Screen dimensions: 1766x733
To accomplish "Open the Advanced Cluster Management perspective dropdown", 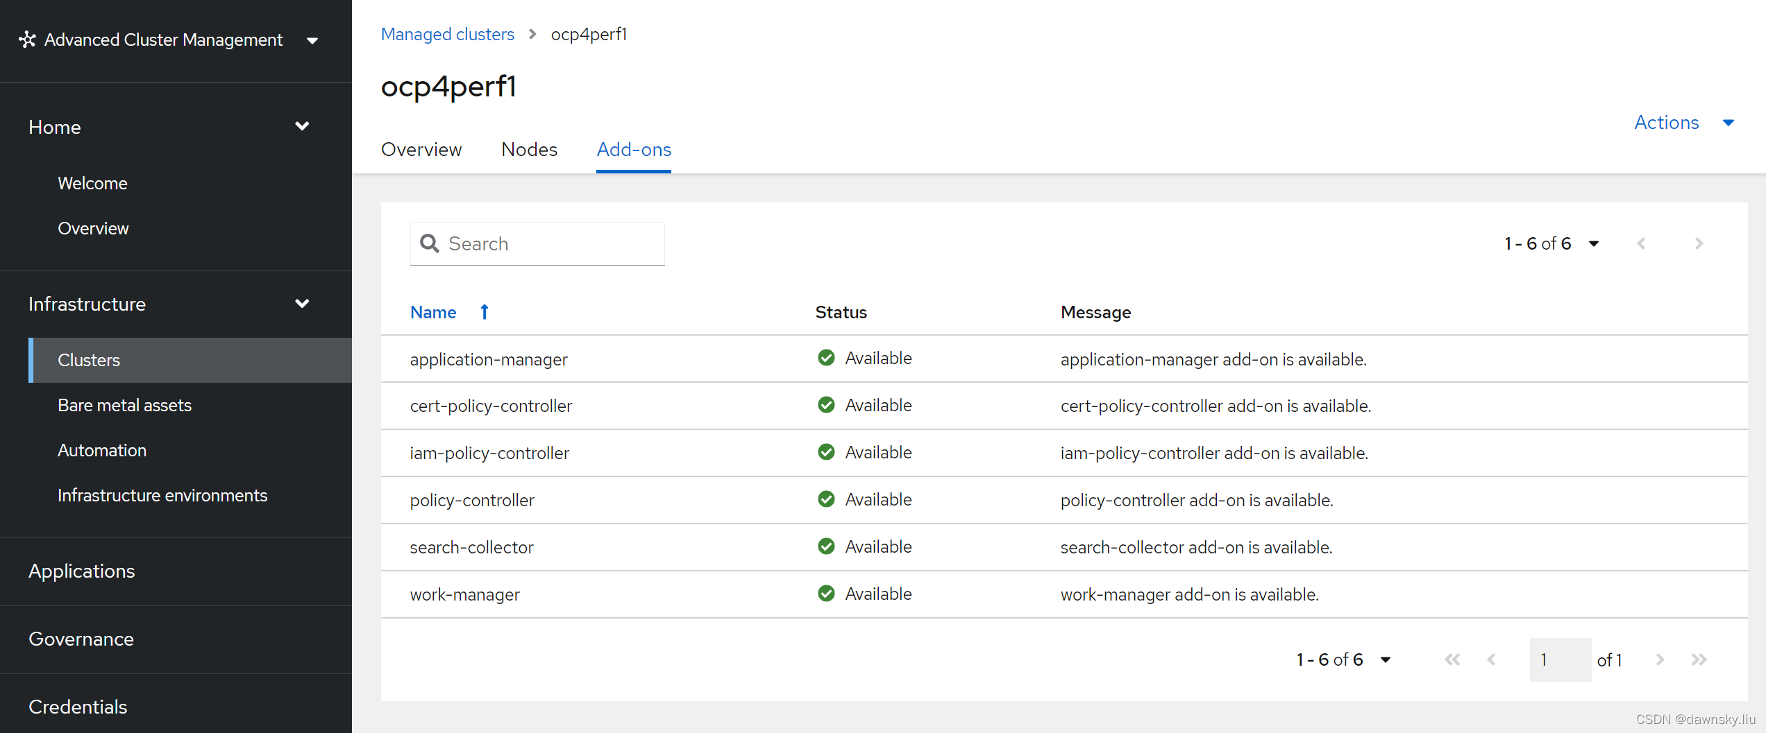I will pyautogui.click(x=312, y=40).
